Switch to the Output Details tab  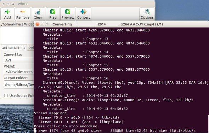(x=13, y=48)
